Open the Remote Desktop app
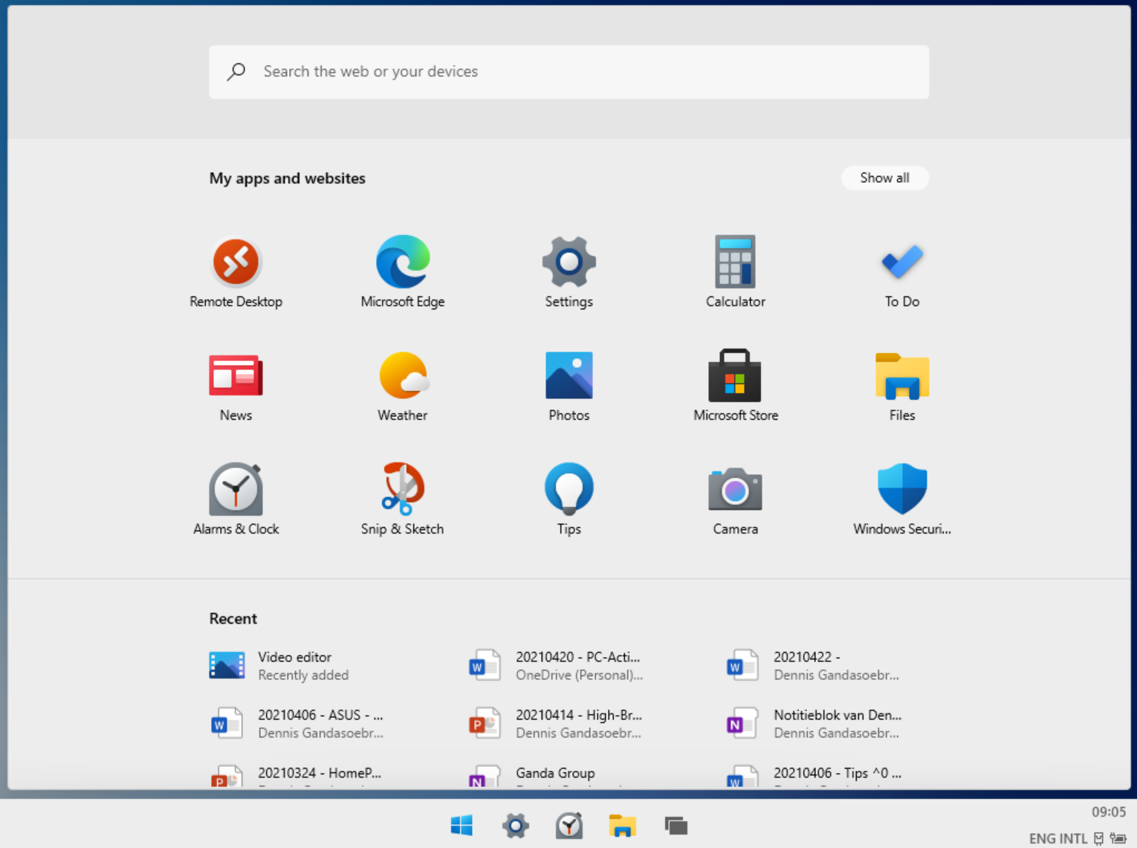 pyautogui.click(x=236, y=272)
